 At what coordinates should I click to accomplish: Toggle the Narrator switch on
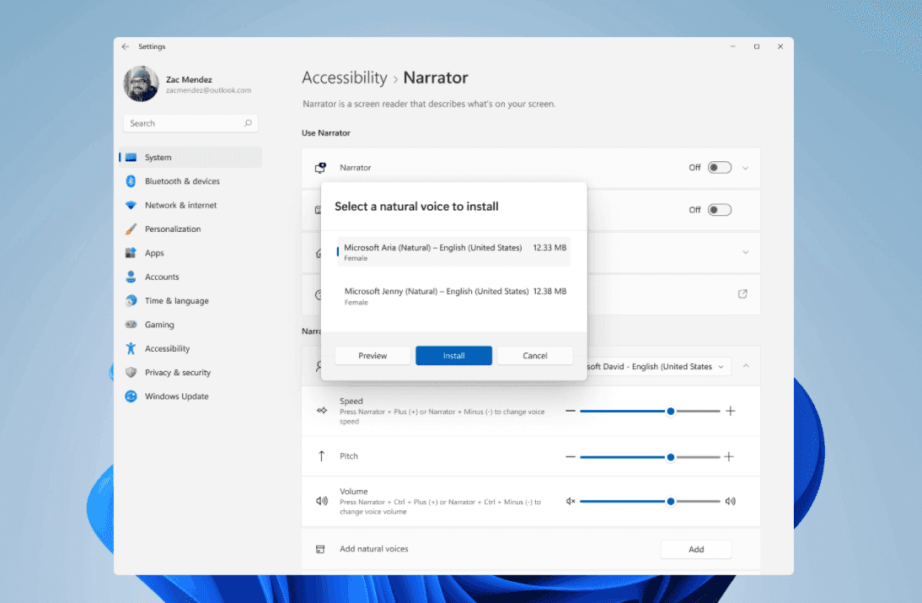tap(719, 168)
